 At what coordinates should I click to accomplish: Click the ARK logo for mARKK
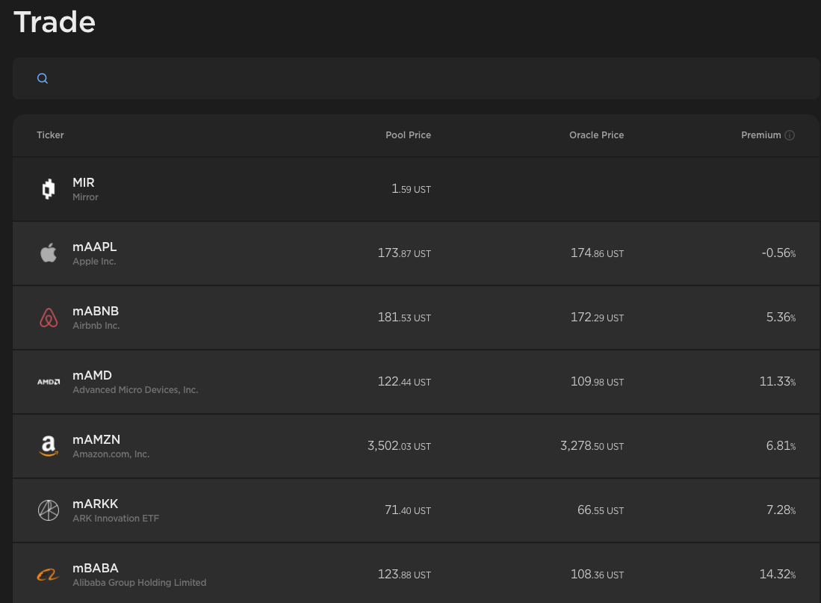(49, 510)
